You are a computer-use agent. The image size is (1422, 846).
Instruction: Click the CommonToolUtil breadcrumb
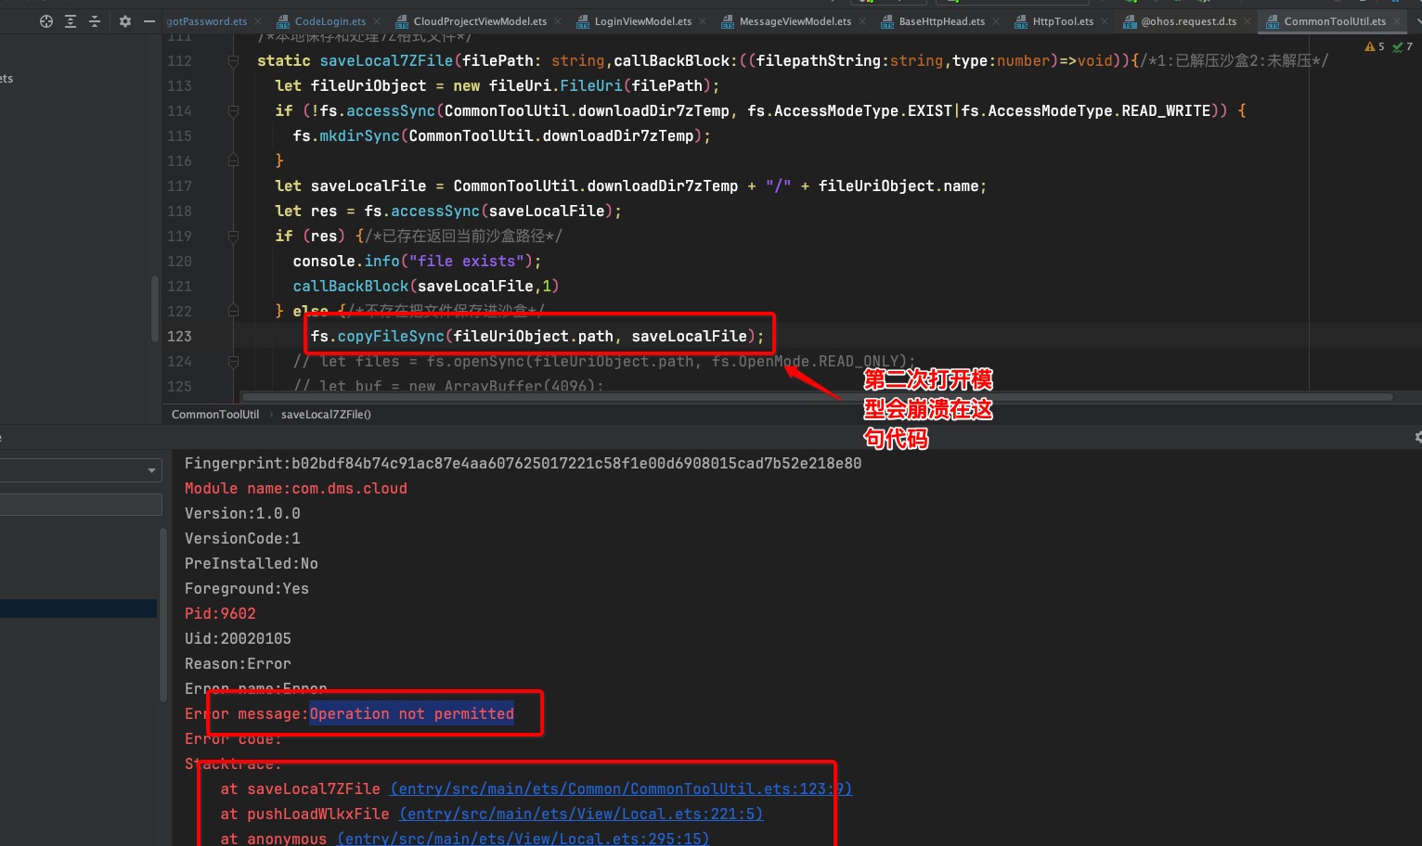215,415
